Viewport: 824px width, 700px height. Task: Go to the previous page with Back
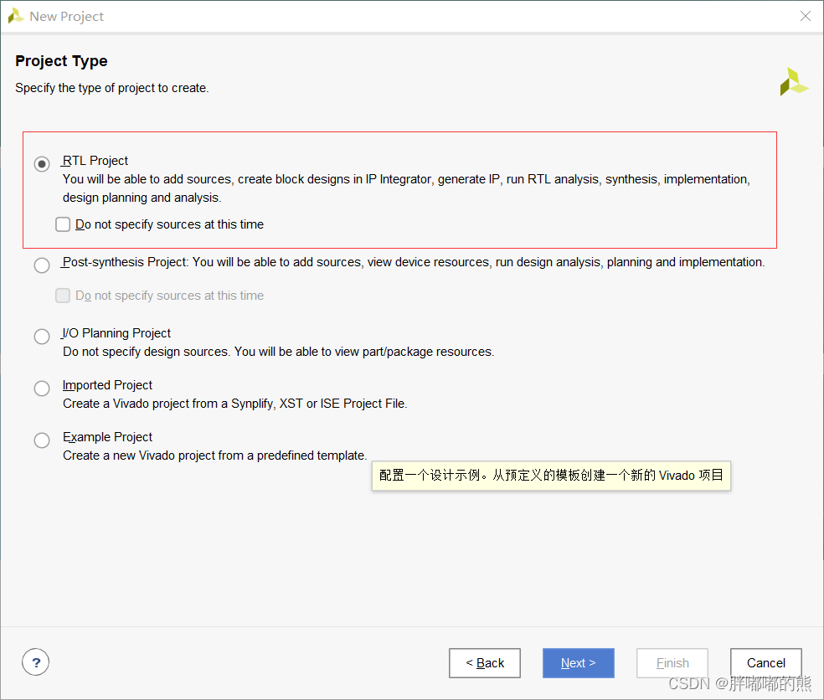coord(485,663)
